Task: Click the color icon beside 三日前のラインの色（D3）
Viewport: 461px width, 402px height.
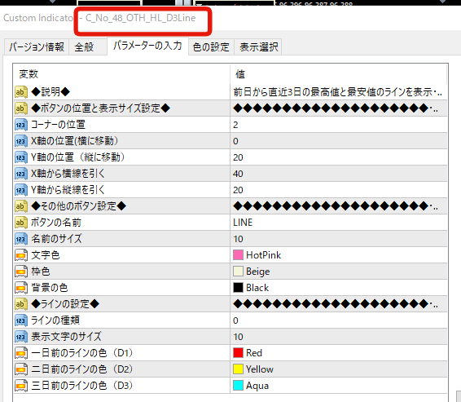Action: (x=21, y=386)
